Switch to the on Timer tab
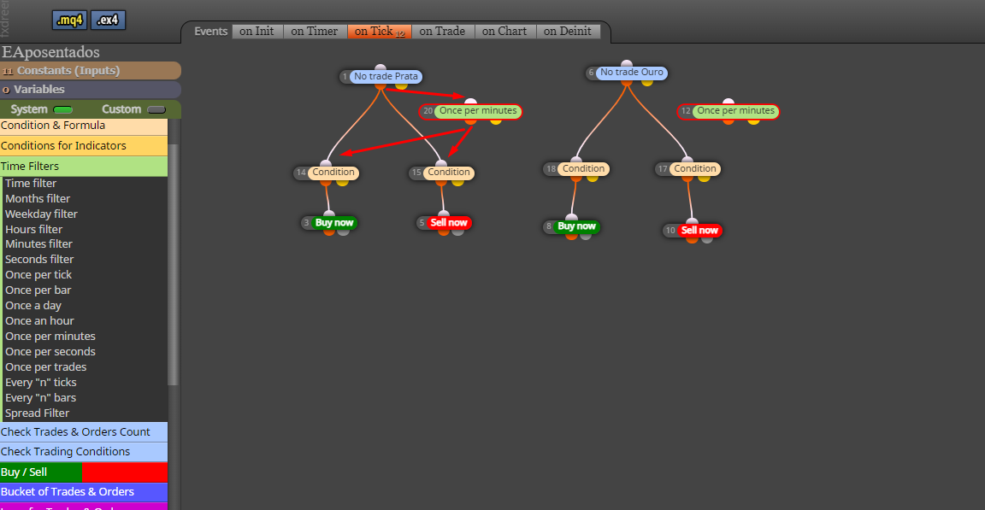Screen dimensions: 985x510 [x=315, y=32]
